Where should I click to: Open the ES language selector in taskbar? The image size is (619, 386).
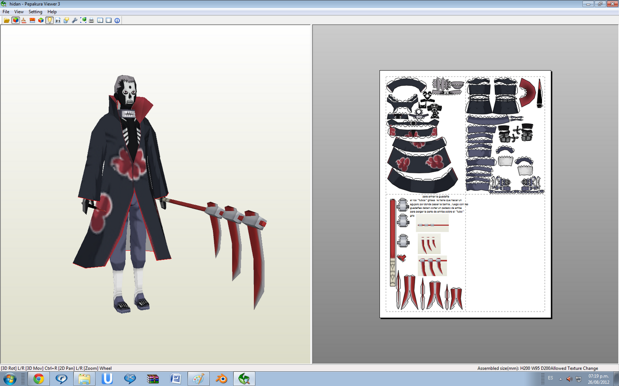551,378
